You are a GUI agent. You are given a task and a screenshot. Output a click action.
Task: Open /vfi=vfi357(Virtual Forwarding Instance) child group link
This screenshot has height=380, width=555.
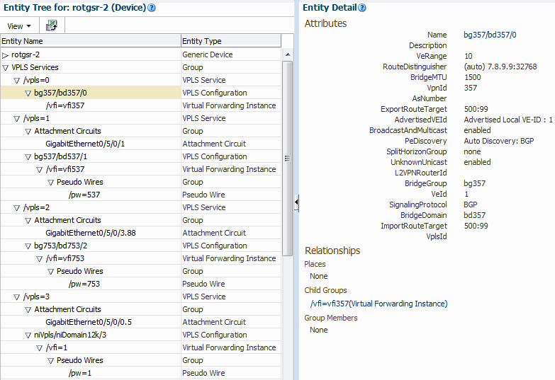[379, 304]
